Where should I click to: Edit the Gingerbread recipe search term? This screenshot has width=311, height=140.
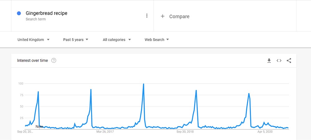pos(47,13)
